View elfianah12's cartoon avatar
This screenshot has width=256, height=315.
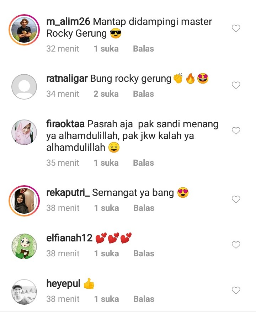(24, 246)
